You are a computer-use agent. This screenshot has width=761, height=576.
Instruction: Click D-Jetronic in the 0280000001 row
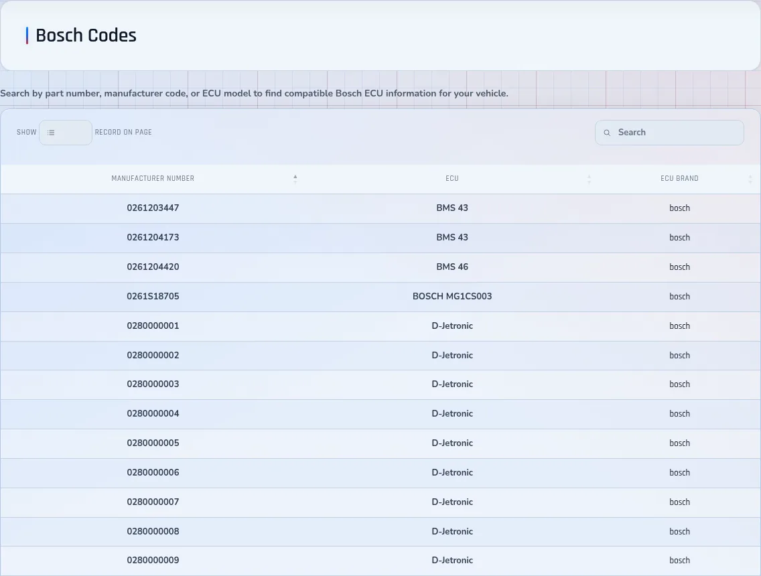452,326
